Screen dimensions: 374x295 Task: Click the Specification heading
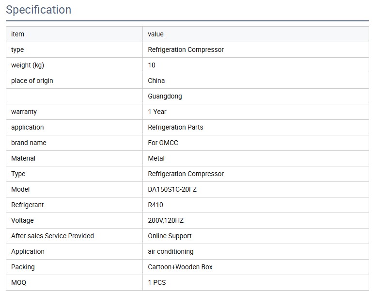tap(38, 10)
